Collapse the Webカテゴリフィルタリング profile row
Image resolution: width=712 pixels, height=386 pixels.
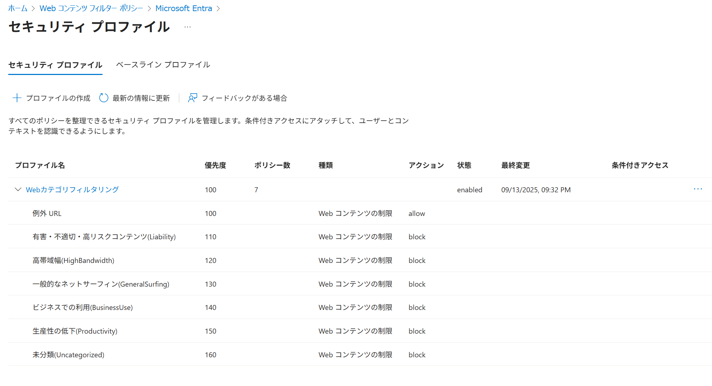coord(18,189)
